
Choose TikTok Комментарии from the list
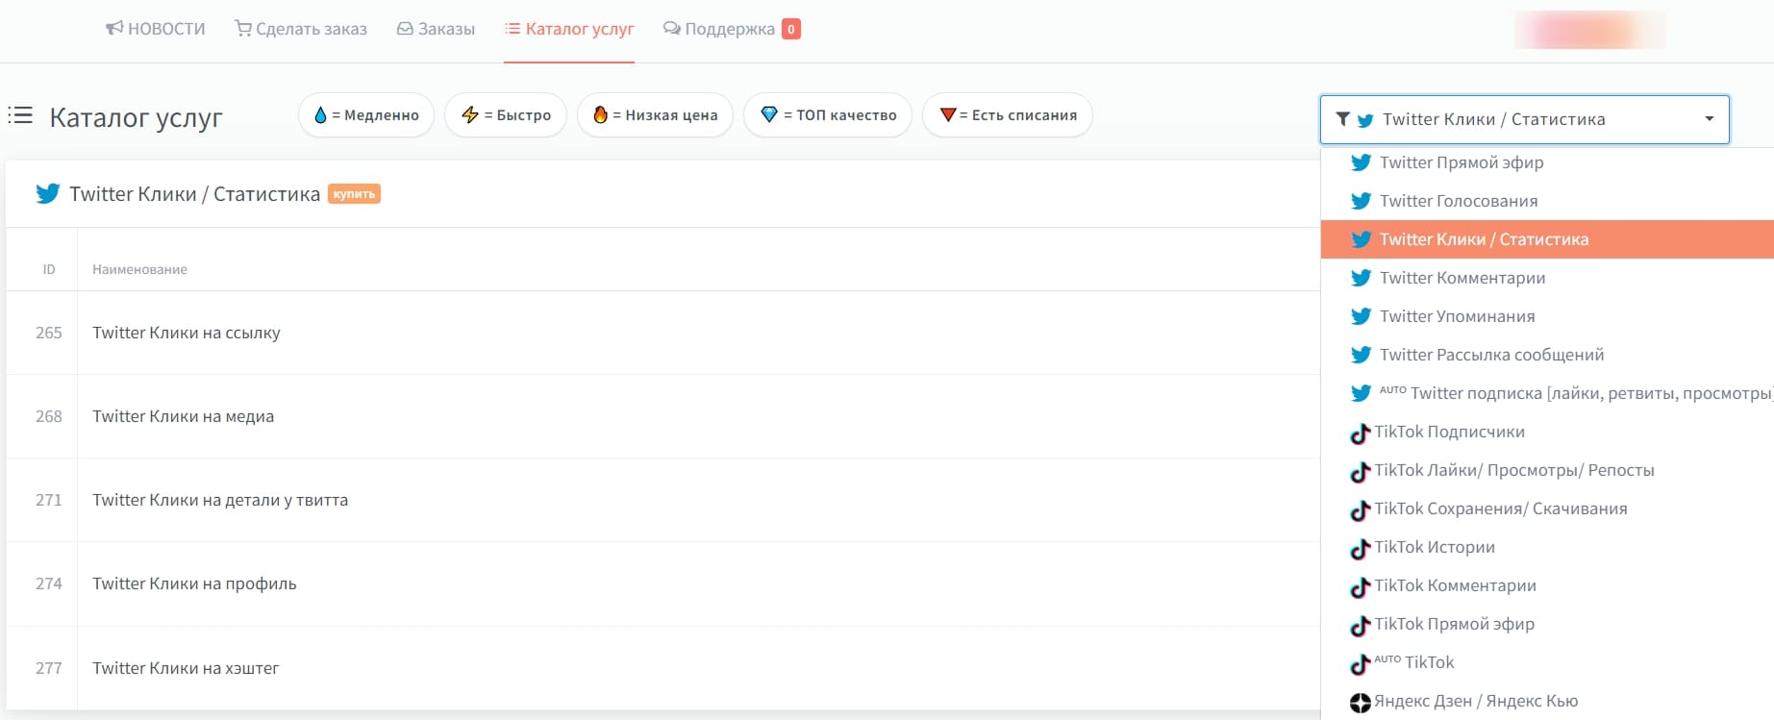[x=1547, y=585]
